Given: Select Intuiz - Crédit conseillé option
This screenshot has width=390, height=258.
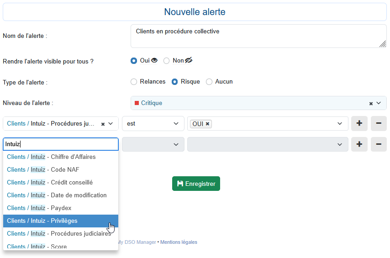Looking at the screenshot, I should point(61,183).
